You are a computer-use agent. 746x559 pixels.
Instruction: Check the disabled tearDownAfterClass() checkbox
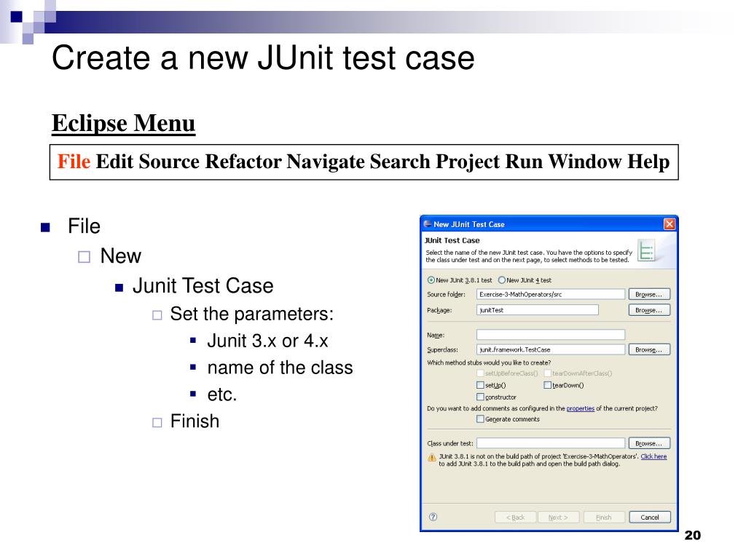(x=547, y=373)
